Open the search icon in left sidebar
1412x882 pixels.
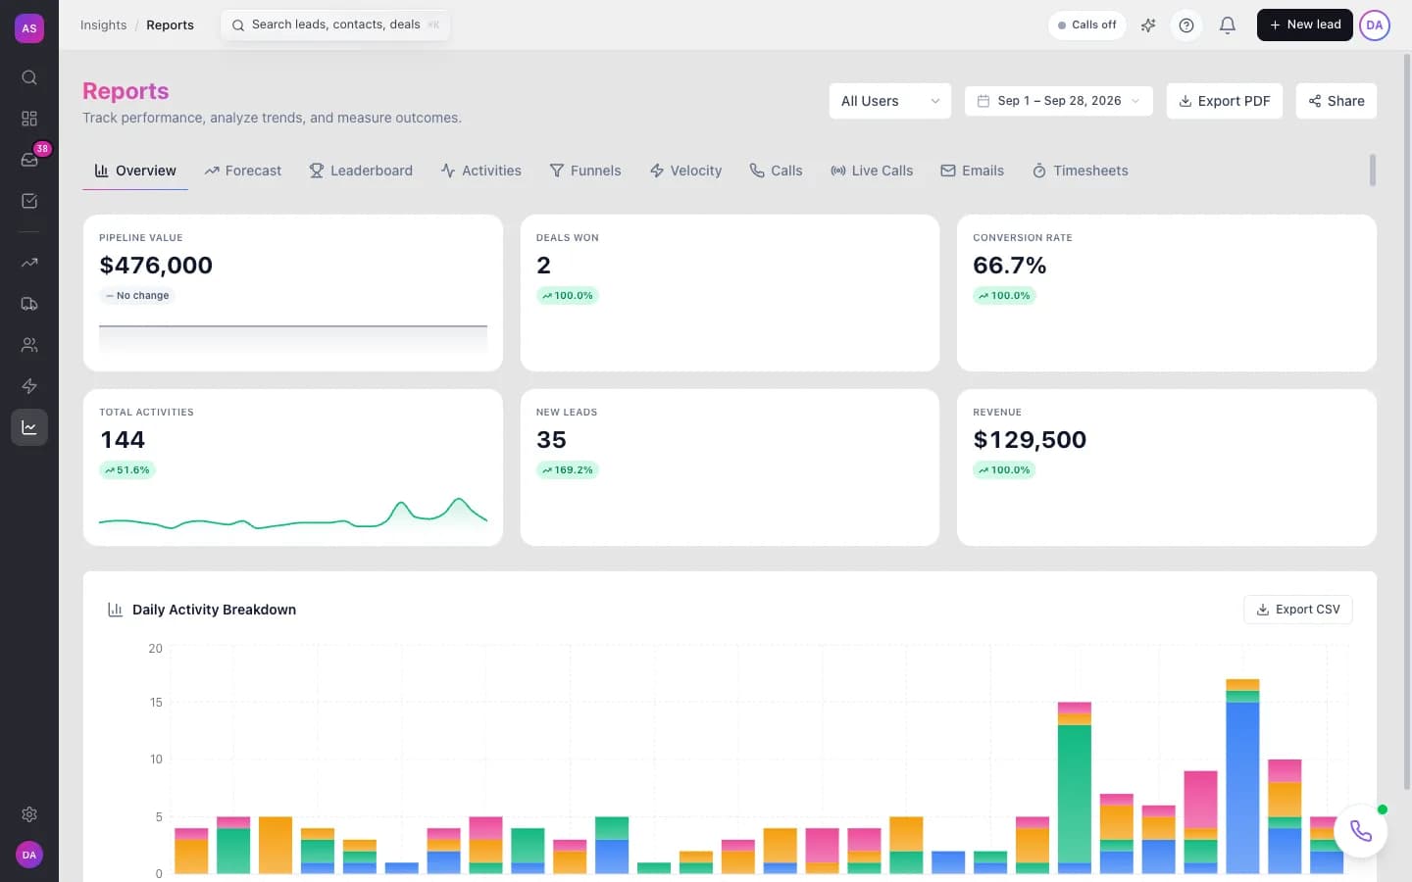tap(29, 77)
